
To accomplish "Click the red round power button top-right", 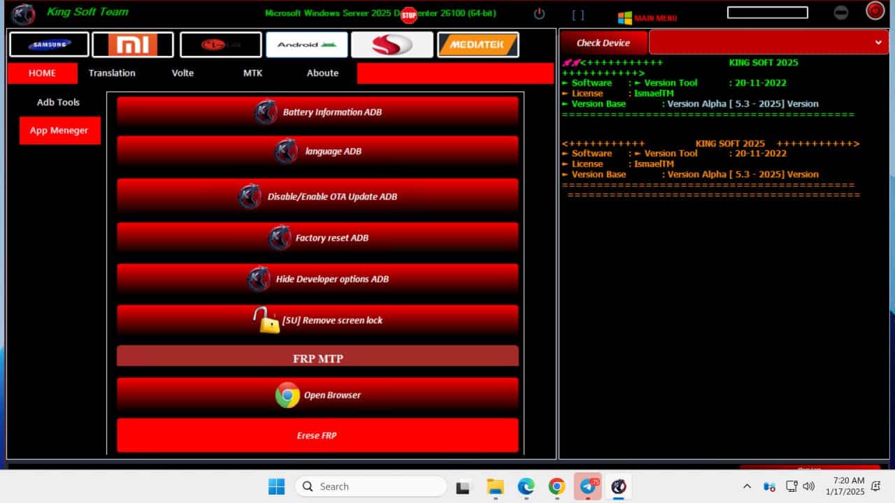I will pos(875,10).
